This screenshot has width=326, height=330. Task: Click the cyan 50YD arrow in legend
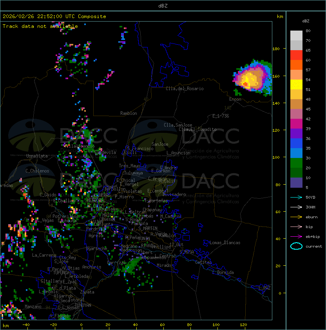(x=296, y=198)
